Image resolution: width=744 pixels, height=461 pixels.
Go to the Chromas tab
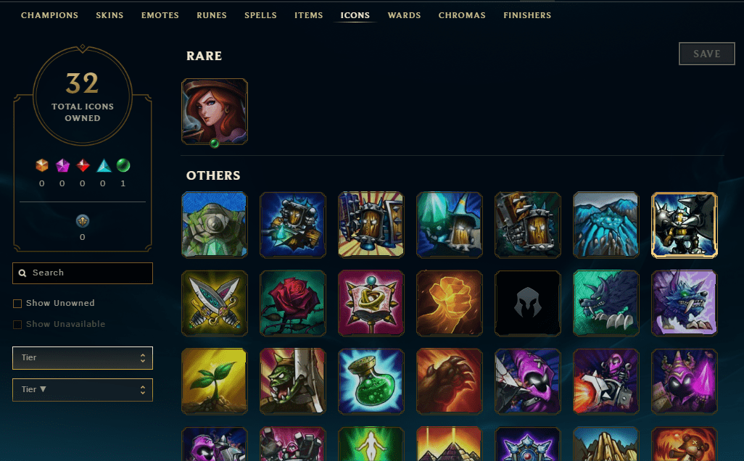pyautogui.click(x=462, y=15)
